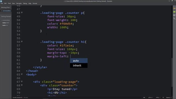The height and width of the screenshot is (99, 176).
Task: Open the UTF-8 encoding dropdown
Action: pos(150,98)
